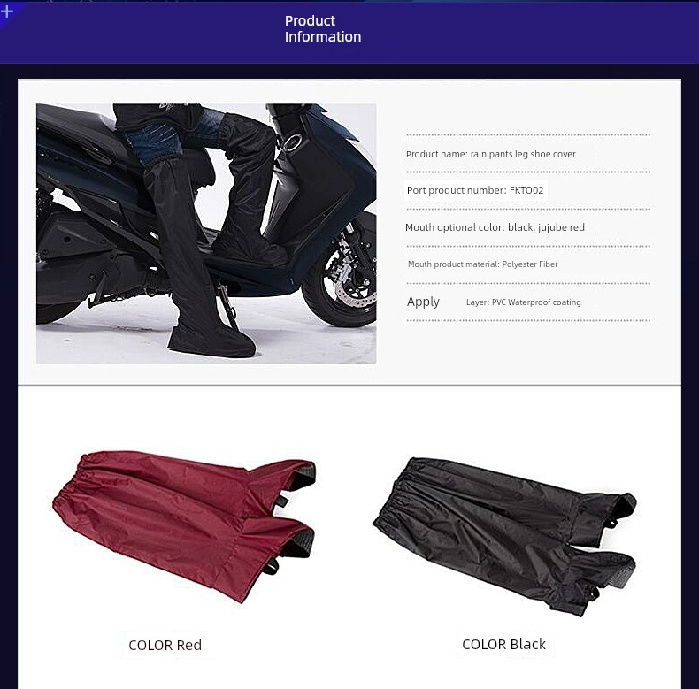Click the black shoe cover on the ground
The width and height of the screenshot is (699, 689).
pyautogui.click(x=211, y=339)
